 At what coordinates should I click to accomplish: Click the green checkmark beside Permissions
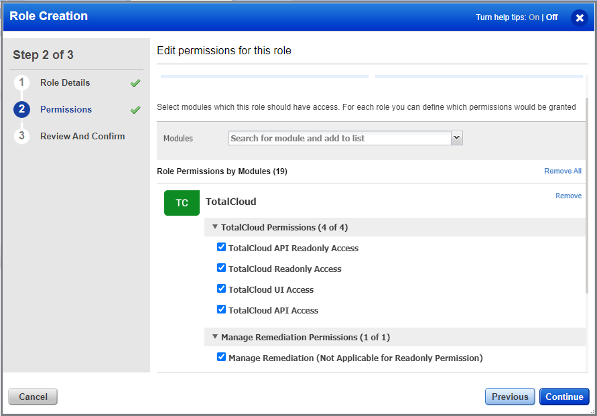(x=135, y=110)
